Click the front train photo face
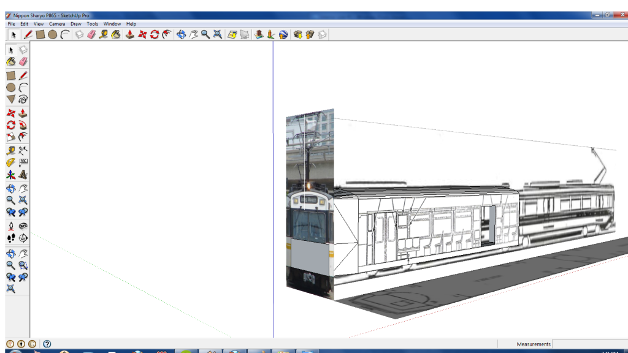Screen dimensions: 628x353 coord(310,204)
